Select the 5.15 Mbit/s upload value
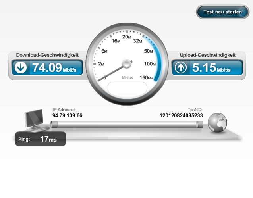Screen dimensions: 253x198 (211, 67)
